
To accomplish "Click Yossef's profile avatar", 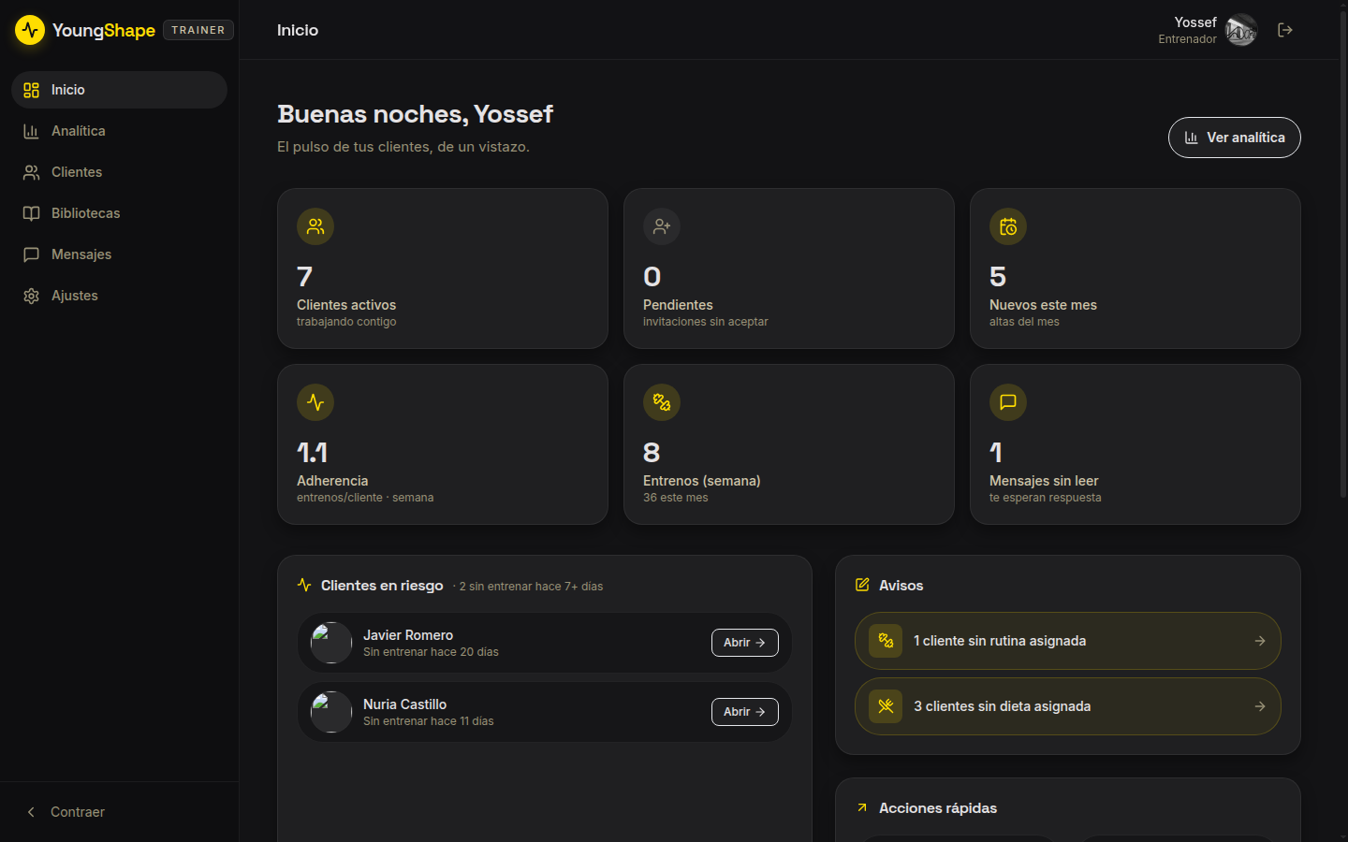I will pyautogui.click(x=1241, y=30).
